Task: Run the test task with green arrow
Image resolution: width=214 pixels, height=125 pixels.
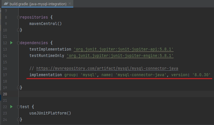Action: pos(11,107)
